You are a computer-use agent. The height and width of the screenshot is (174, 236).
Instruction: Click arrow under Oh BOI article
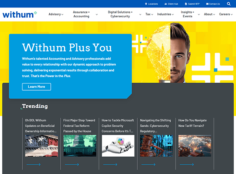coord(33,165)
